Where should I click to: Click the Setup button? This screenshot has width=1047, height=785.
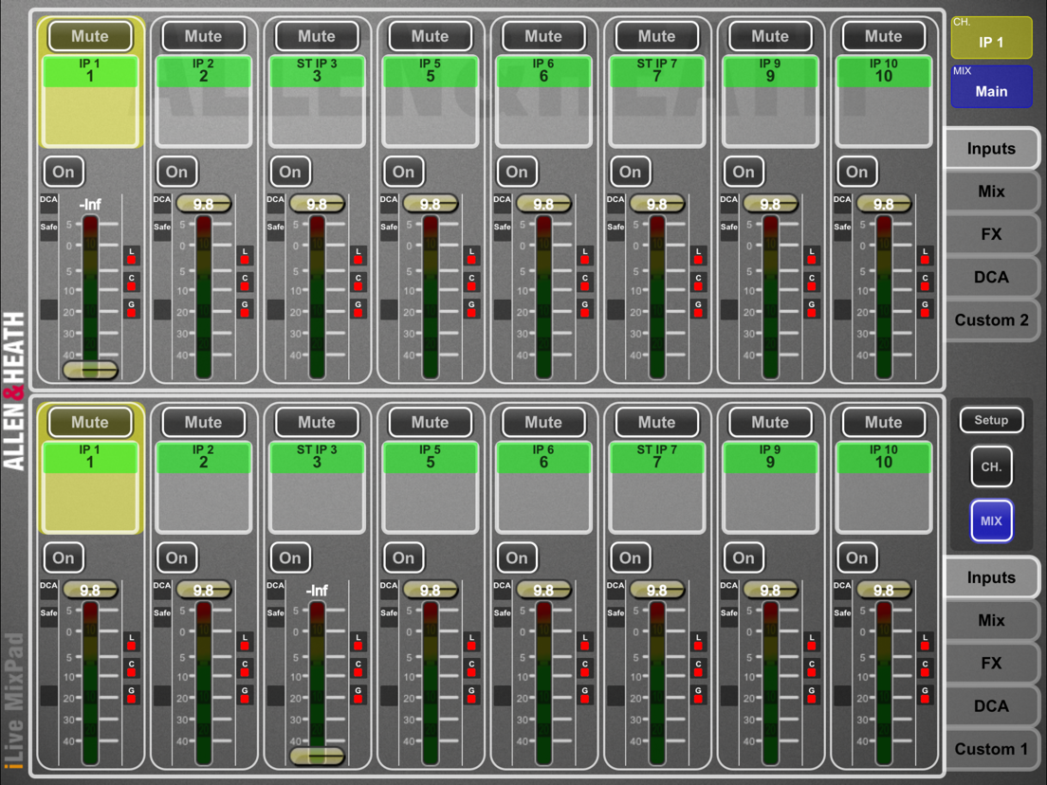991,420
